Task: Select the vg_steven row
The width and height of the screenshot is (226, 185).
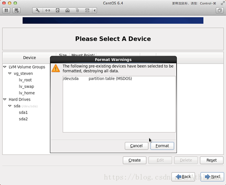Action: (23, 73)
